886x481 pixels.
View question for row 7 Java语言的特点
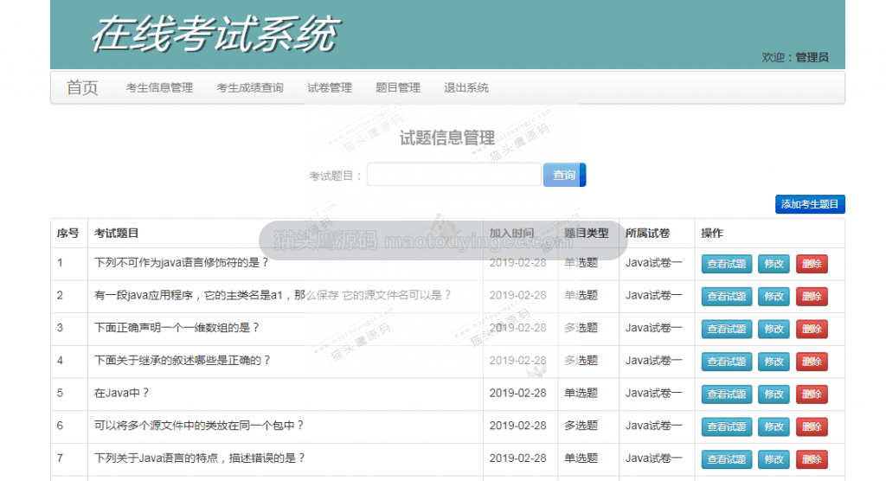(727, 459)
